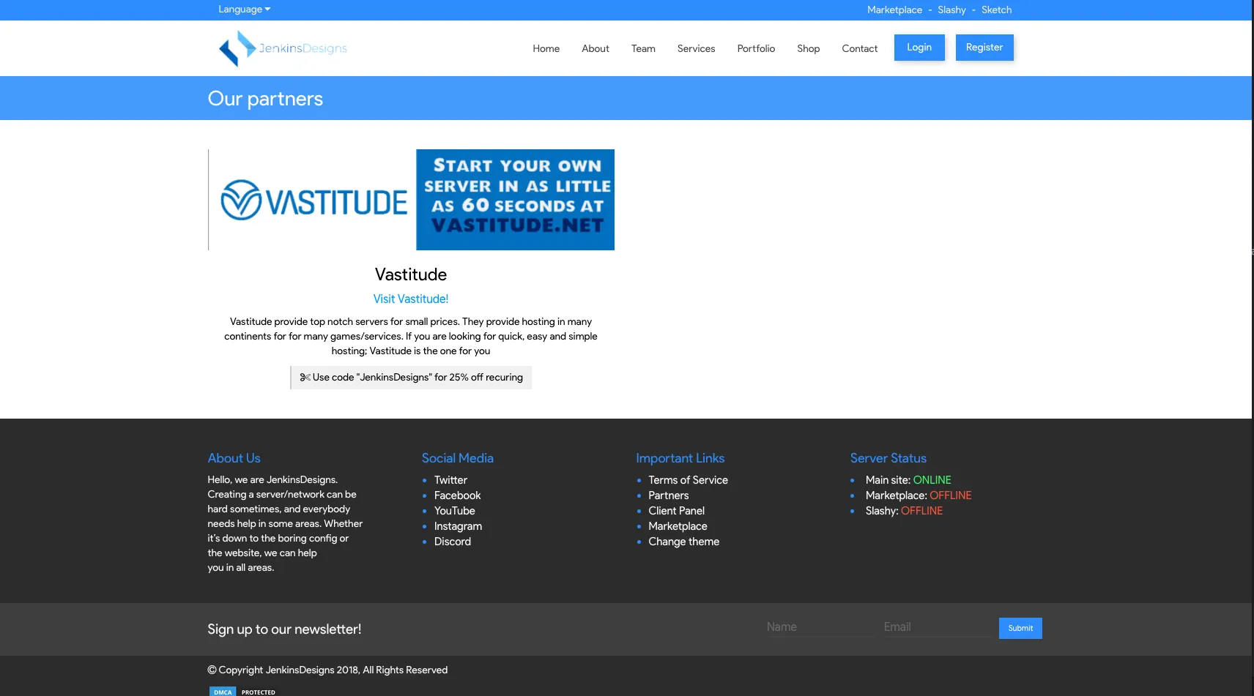Open the Sketch link in top bar
1254x696 pixels.
(x=996, y=10)
